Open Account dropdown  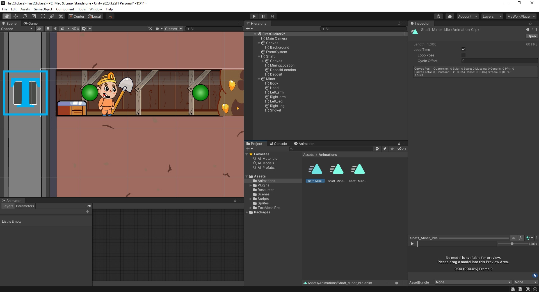click(x=467, y=16)
